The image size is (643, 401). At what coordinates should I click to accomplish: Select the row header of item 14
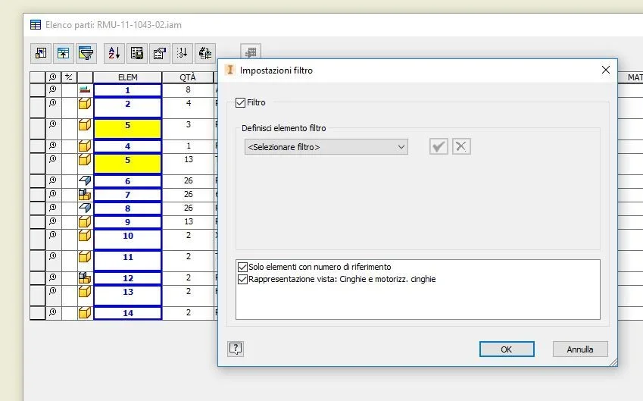click(x=37, y=313)
